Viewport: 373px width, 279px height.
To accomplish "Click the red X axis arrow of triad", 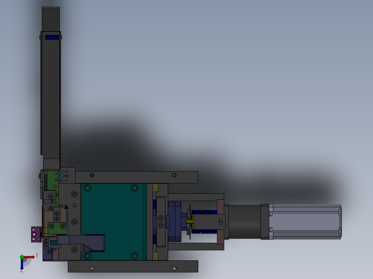I will pyautogui.click(x=30, y=257).
